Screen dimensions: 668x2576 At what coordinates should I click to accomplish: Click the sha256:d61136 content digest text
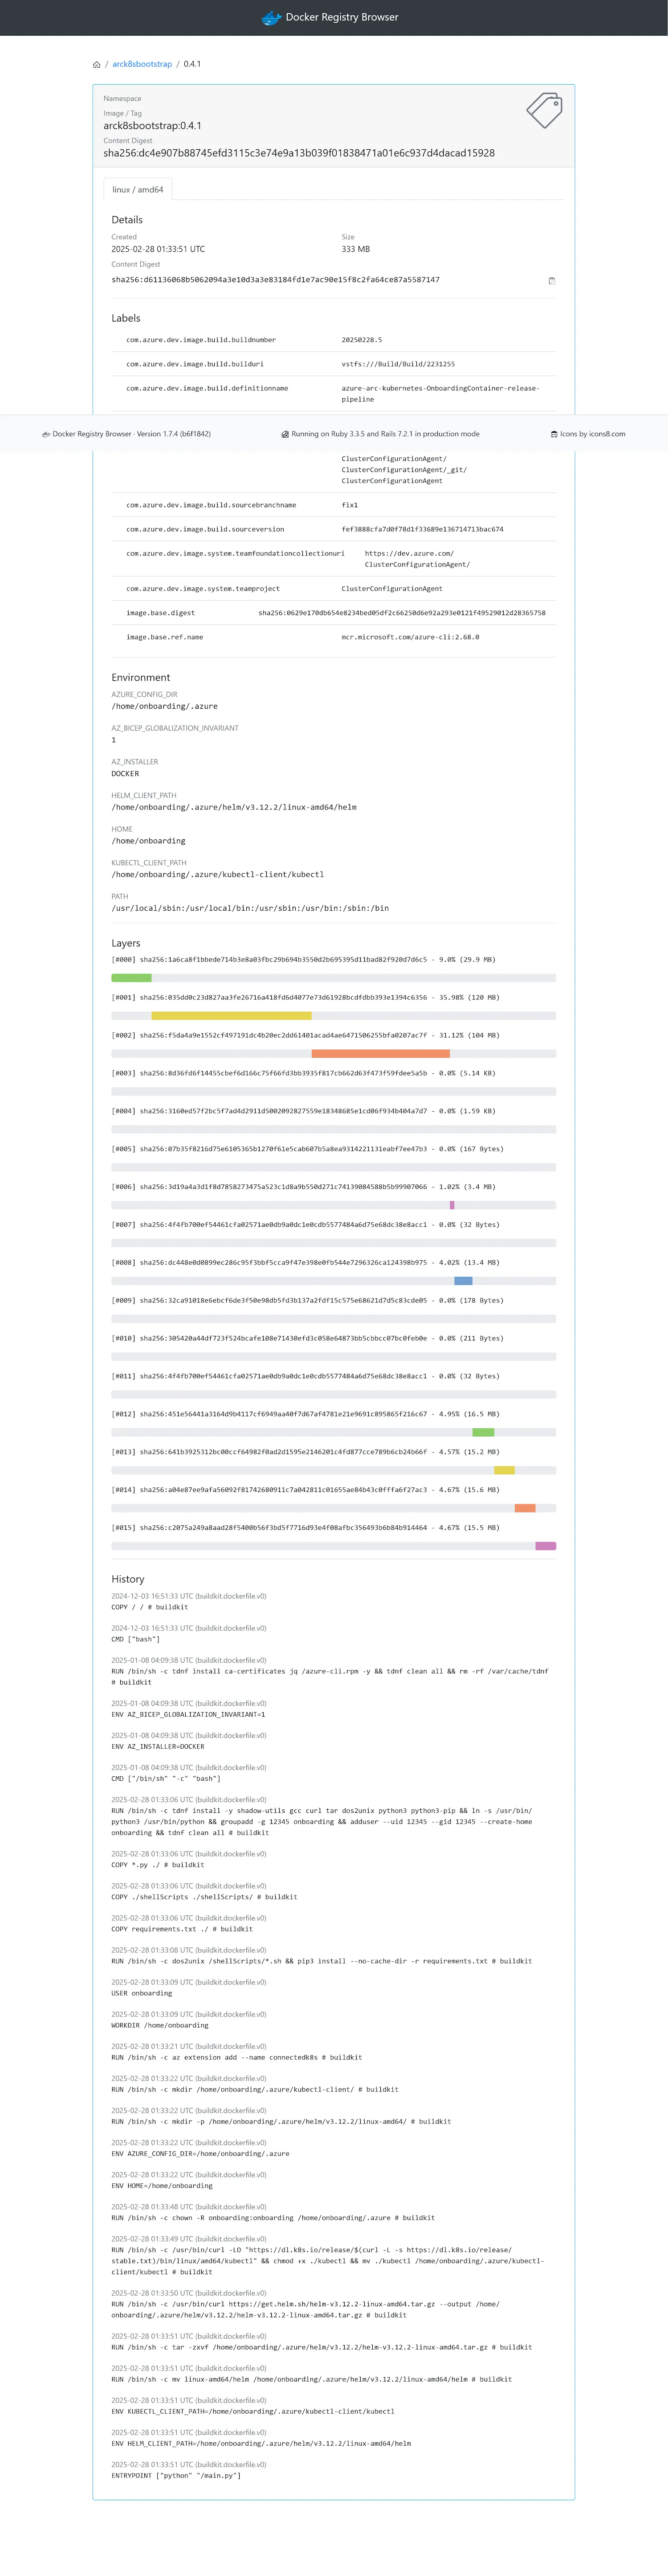276,280
